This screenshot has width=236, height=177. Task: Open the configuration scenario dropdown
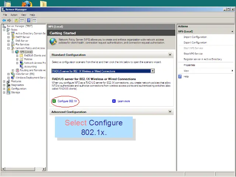(x=153, y=71)
